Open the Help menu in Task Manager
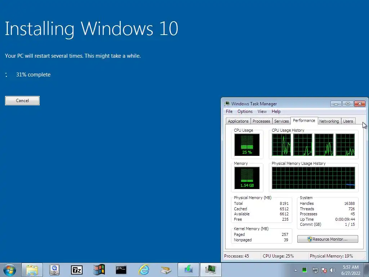This screenshot has height=277, width=369. pos(276,111)
